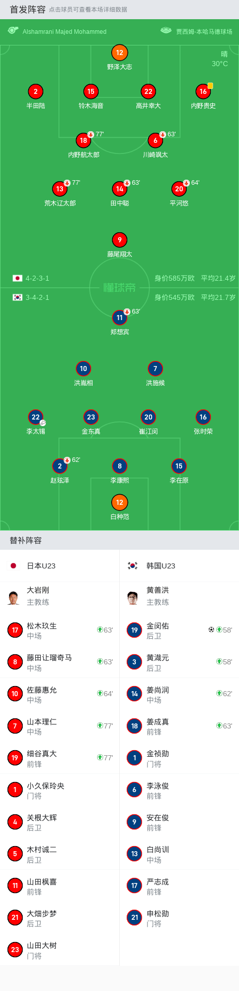The image size is (239, 991).
Task: Select substitution icon at 内野航太郎 77'
Action: pyautogui.click(x=91, y=134)
